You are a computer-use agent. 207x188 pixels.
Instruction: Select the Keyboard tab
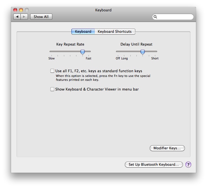83,32
